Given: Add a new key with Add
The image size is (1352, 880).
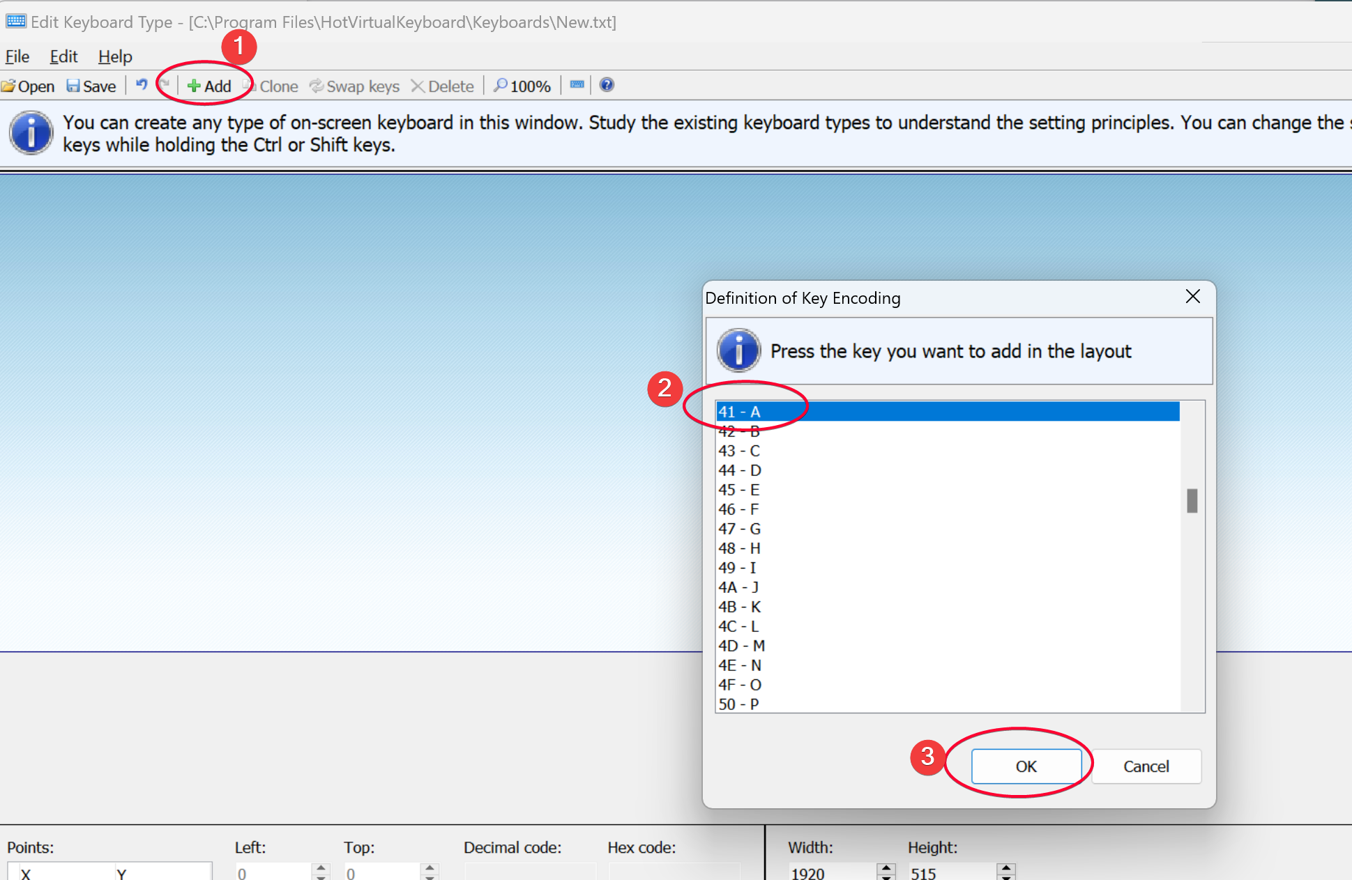Looking at the screenshot, I should pyautogui.click(x=209, y=86).
